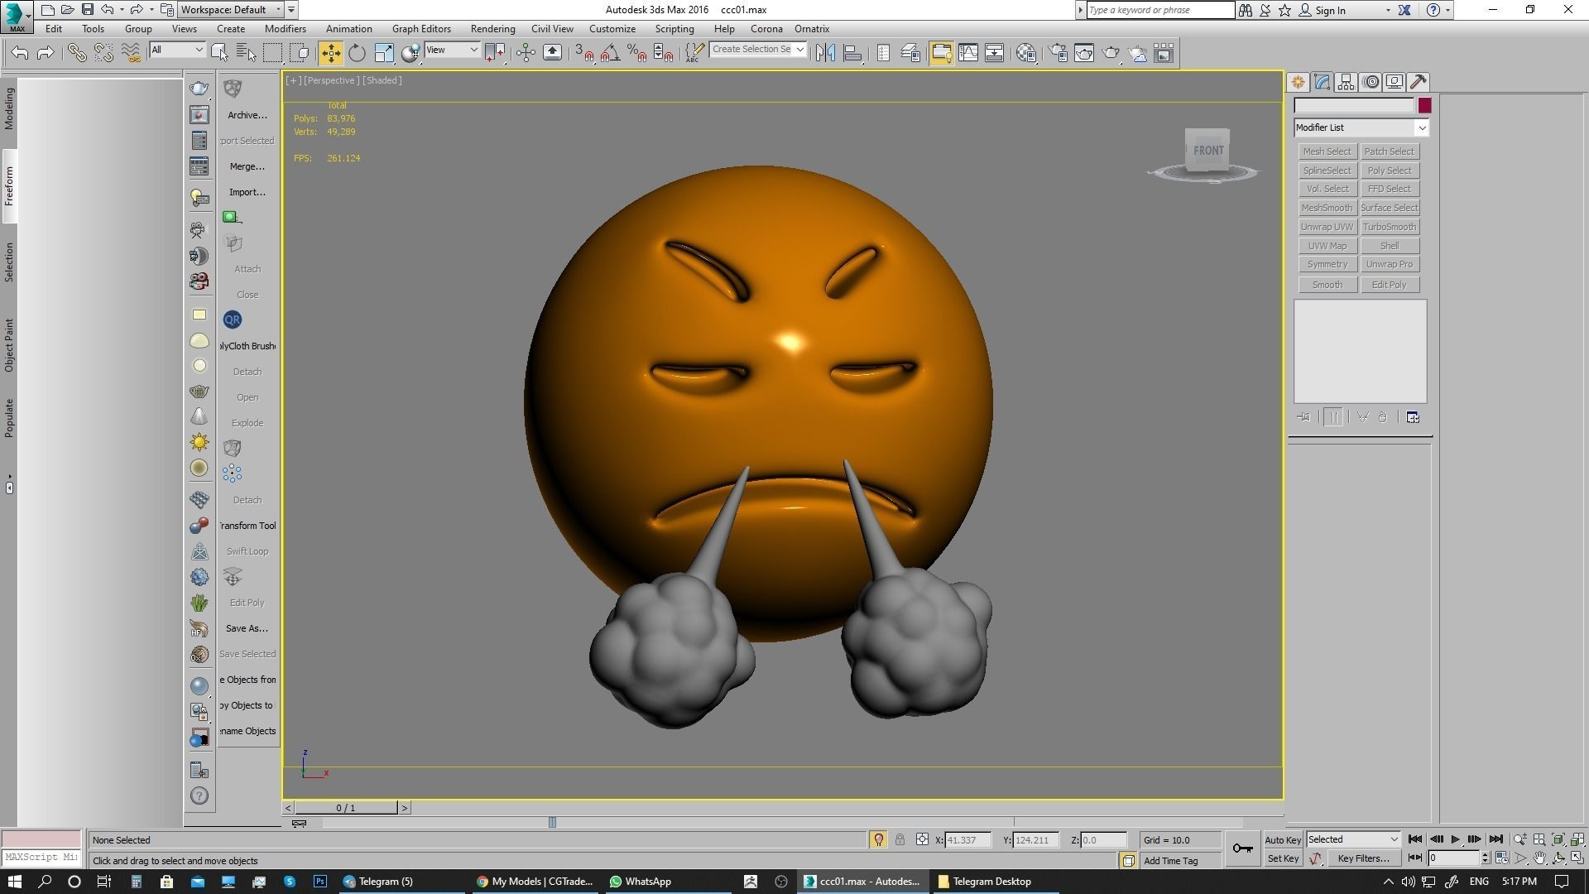Open the Scripting menu
Viewport: 1589px width, 894px height.
pyautogui.click(x=674, y=29)
